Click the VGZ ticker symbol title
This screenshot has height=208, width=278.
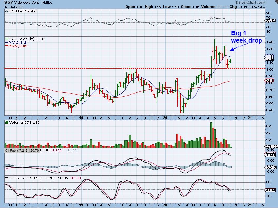(x=9, y=3)
